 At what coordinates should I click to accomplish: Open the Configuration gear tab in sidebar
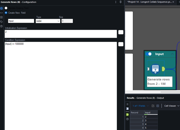tap(1, 8)
